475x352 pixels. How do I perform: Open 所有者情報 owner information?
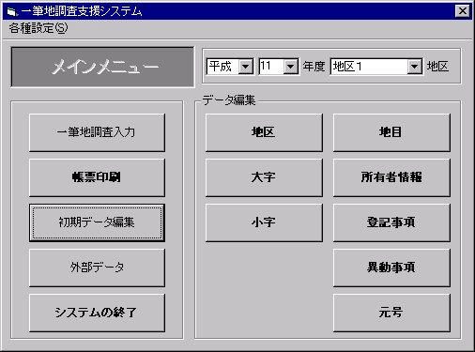[391, 177]
